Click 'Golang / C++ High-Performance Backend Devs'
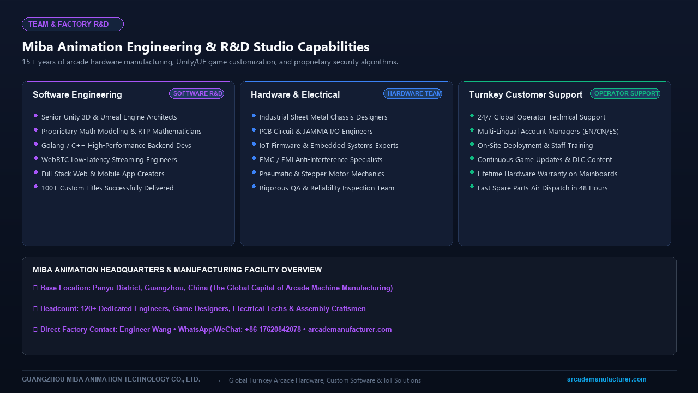Viewport: 698px width, 393px height. (116, 146)
